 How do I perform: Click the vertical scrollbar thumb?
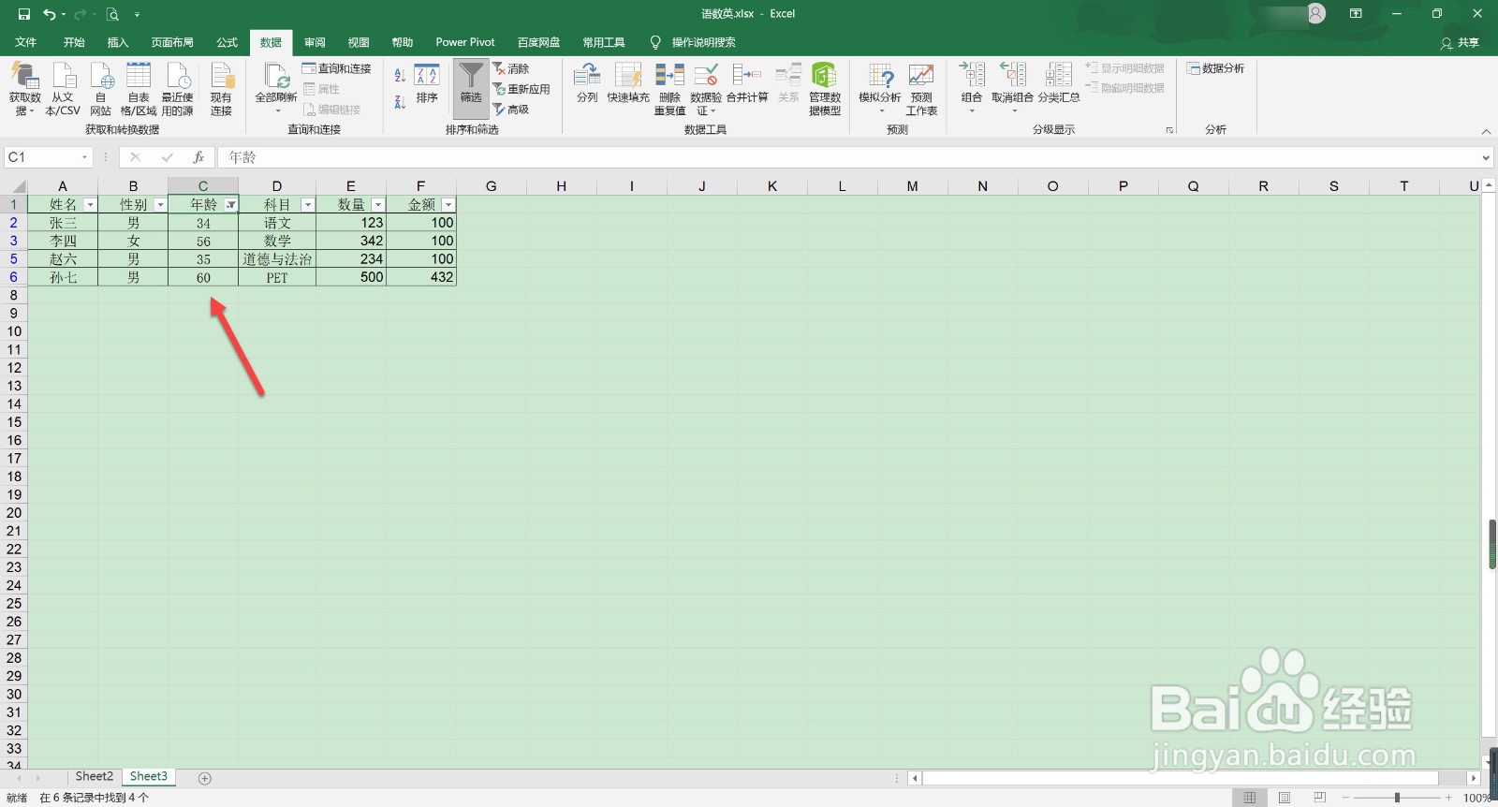(1491, 544)
